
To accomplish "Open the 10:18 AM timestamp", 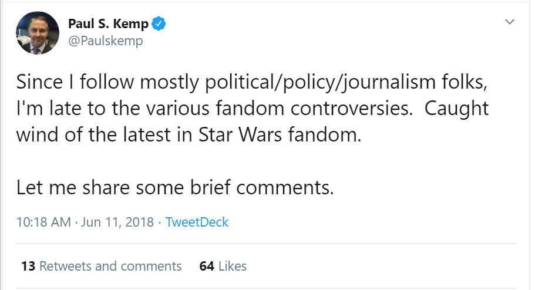I will [43, 222].
